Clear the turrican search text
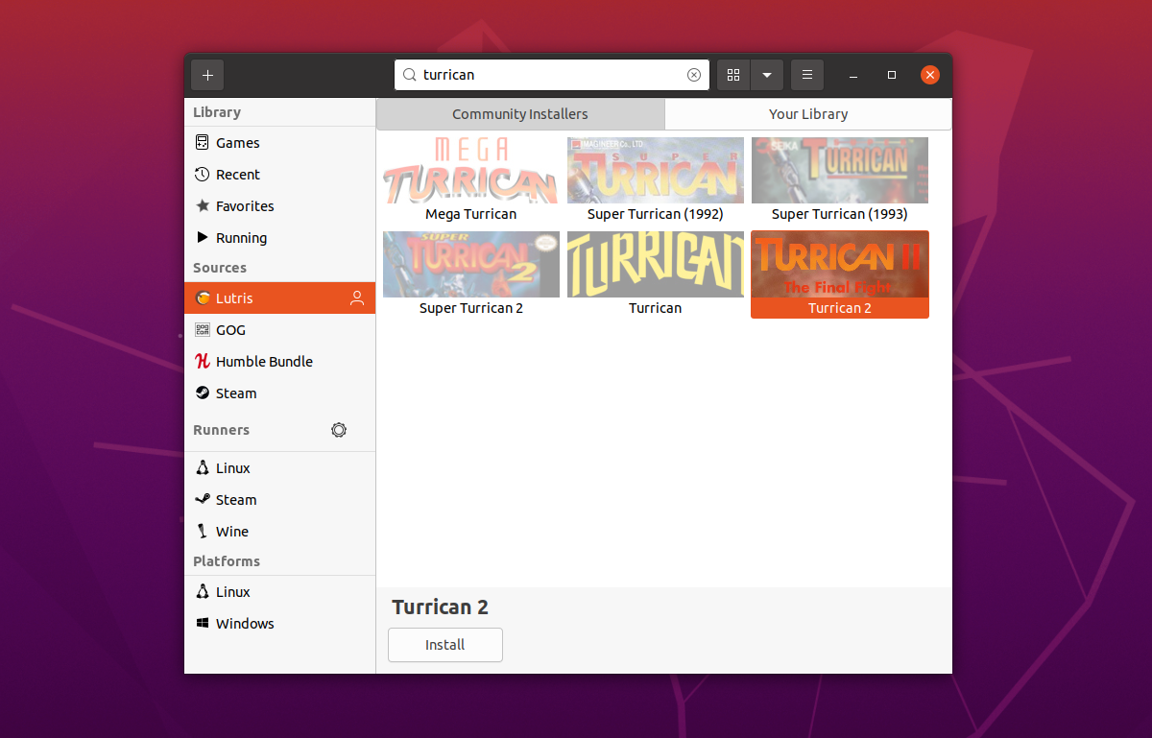Screen dimensions: 1152x738 tap(694, 75)
